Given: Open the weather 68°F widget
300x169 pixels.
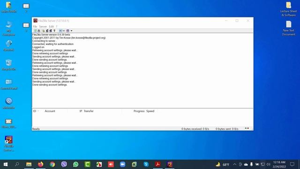Looking at the screenshot, I should pos(223,164).
